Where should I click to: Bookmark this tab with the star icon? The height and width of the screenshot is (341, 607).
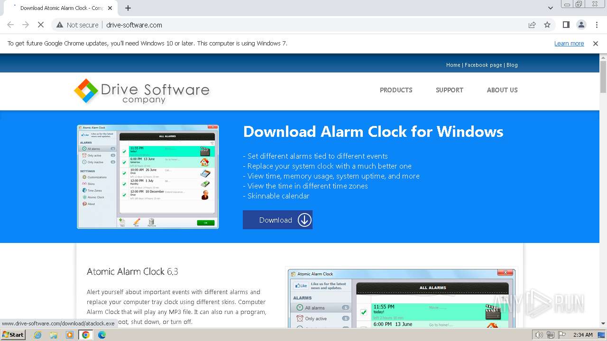pyautogui.click(x=547, y=25)
